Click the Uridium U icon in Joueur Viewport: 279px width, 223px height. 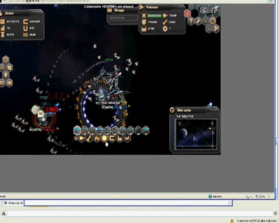click(x=26, y=28)
